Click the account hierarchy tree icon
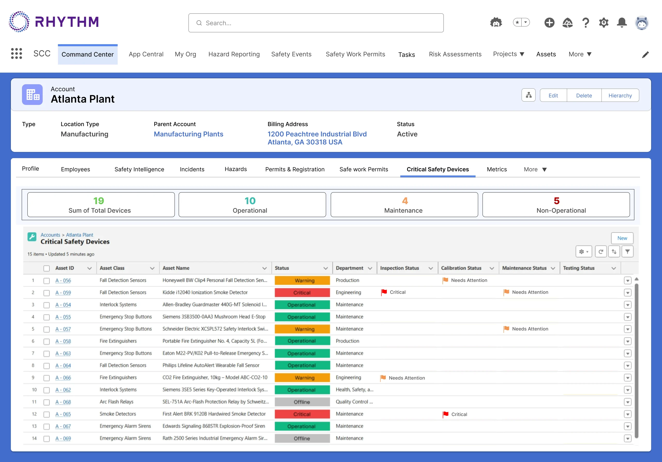 529,95
